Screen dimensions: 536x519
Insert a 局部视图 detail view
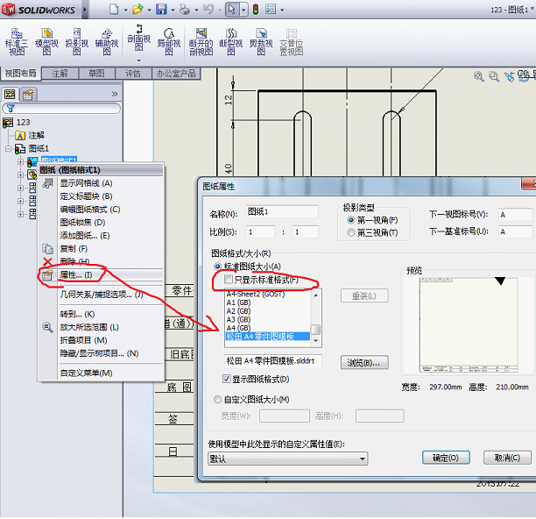click(169, 42)
